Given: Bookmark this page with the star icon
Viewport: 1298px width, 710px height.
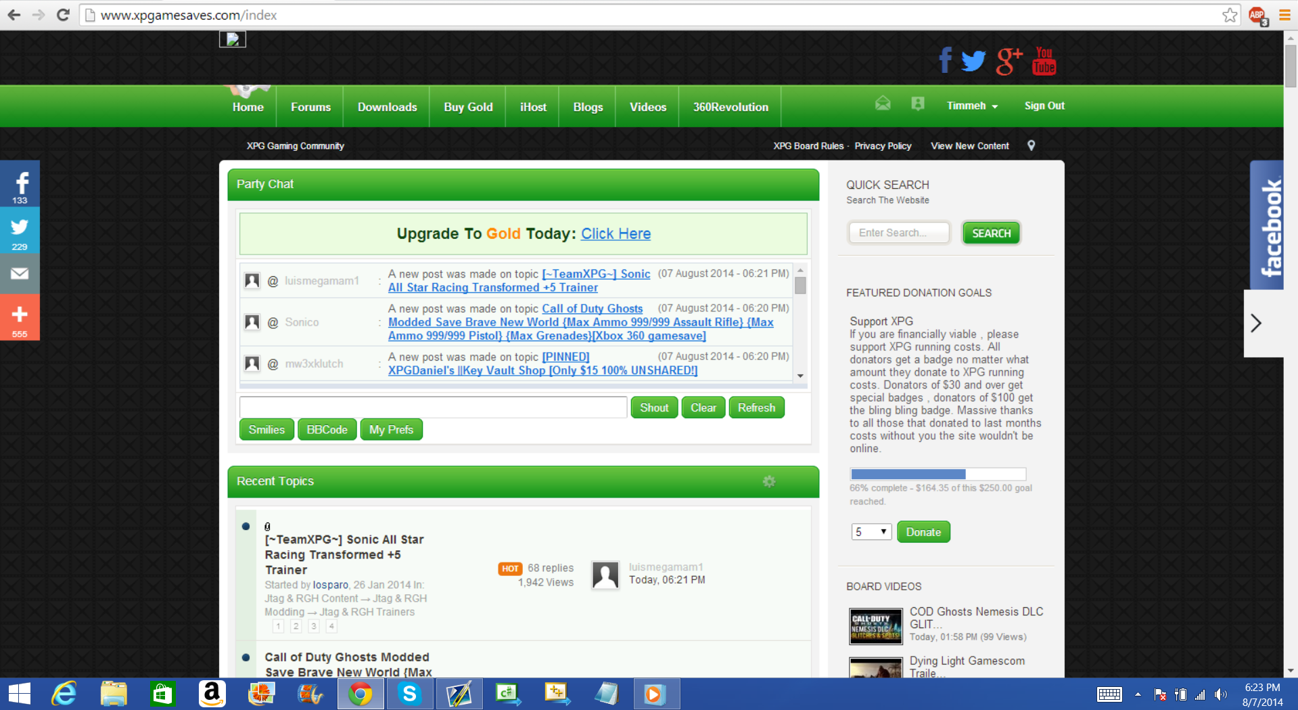Looking at the screenshot, I should [1230, 15].
